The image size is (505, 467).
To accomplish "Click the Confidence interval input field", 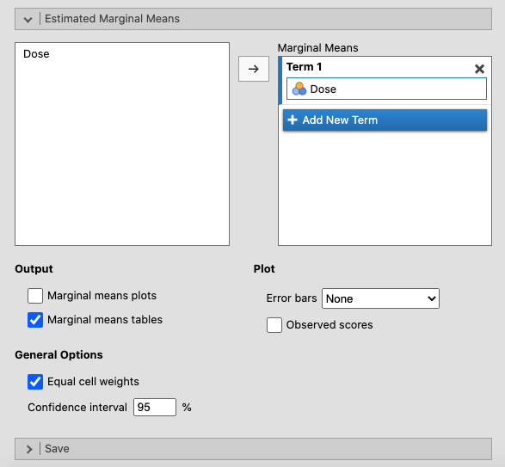I will (x=155, y=407).
